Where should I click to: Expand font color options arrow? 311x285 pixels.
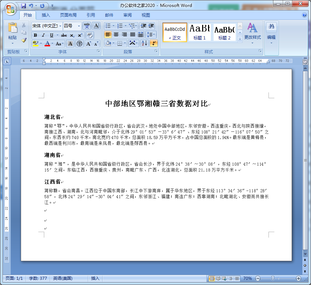[53, 44]
